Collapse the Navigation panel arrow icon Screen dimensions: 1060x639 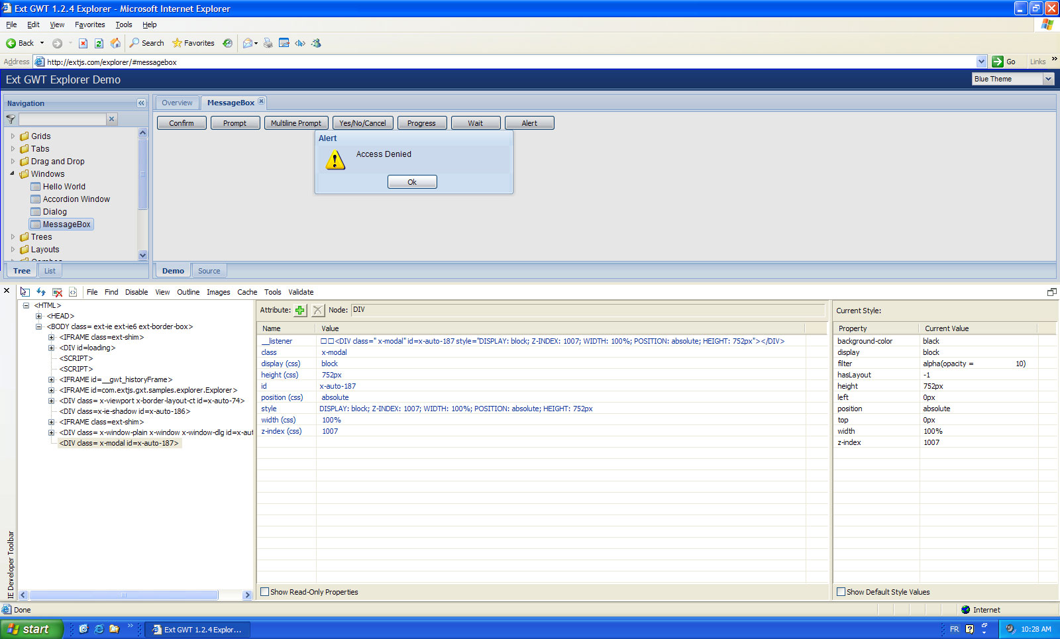pyautogui.click(x=141, y=103)
